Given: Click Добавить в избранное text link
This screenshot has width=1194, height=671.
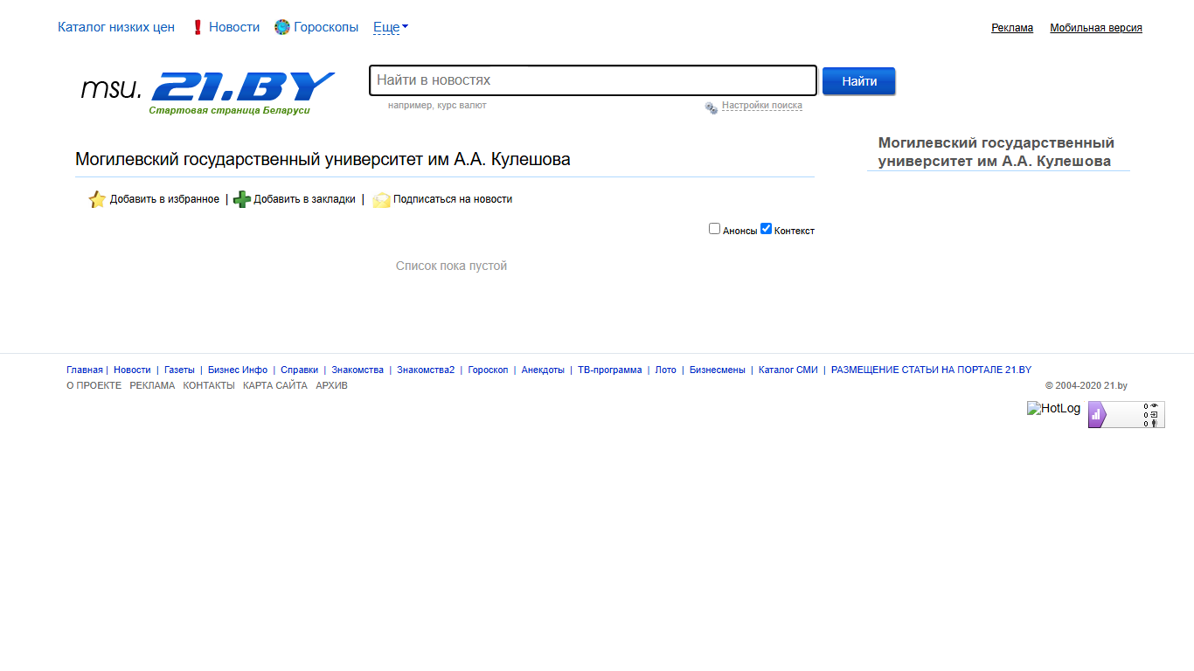Looking at the screenshot, I should coord(164,199).
